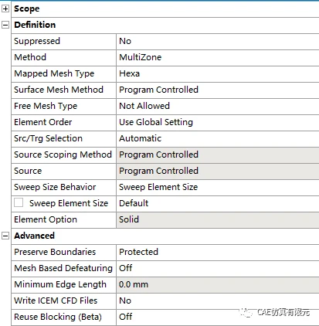
Task: Change Preserve Boundaries Protected value
Action: [x=218, y=252]
